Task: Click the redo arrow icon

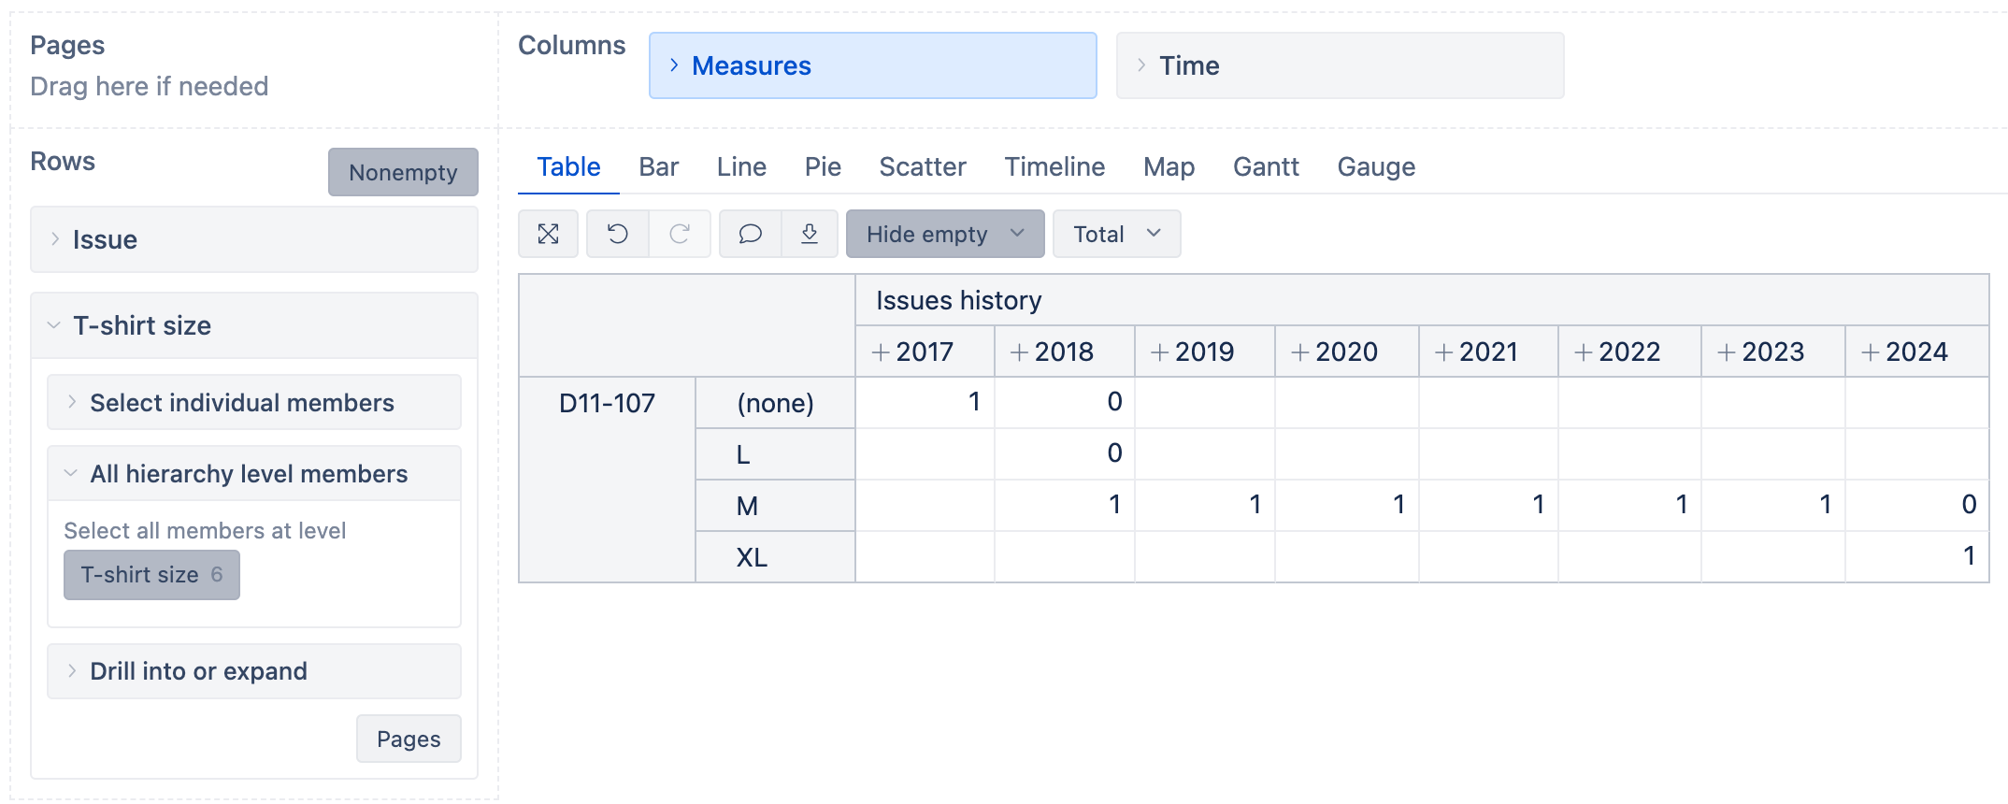Action: [x=680, y=234]
